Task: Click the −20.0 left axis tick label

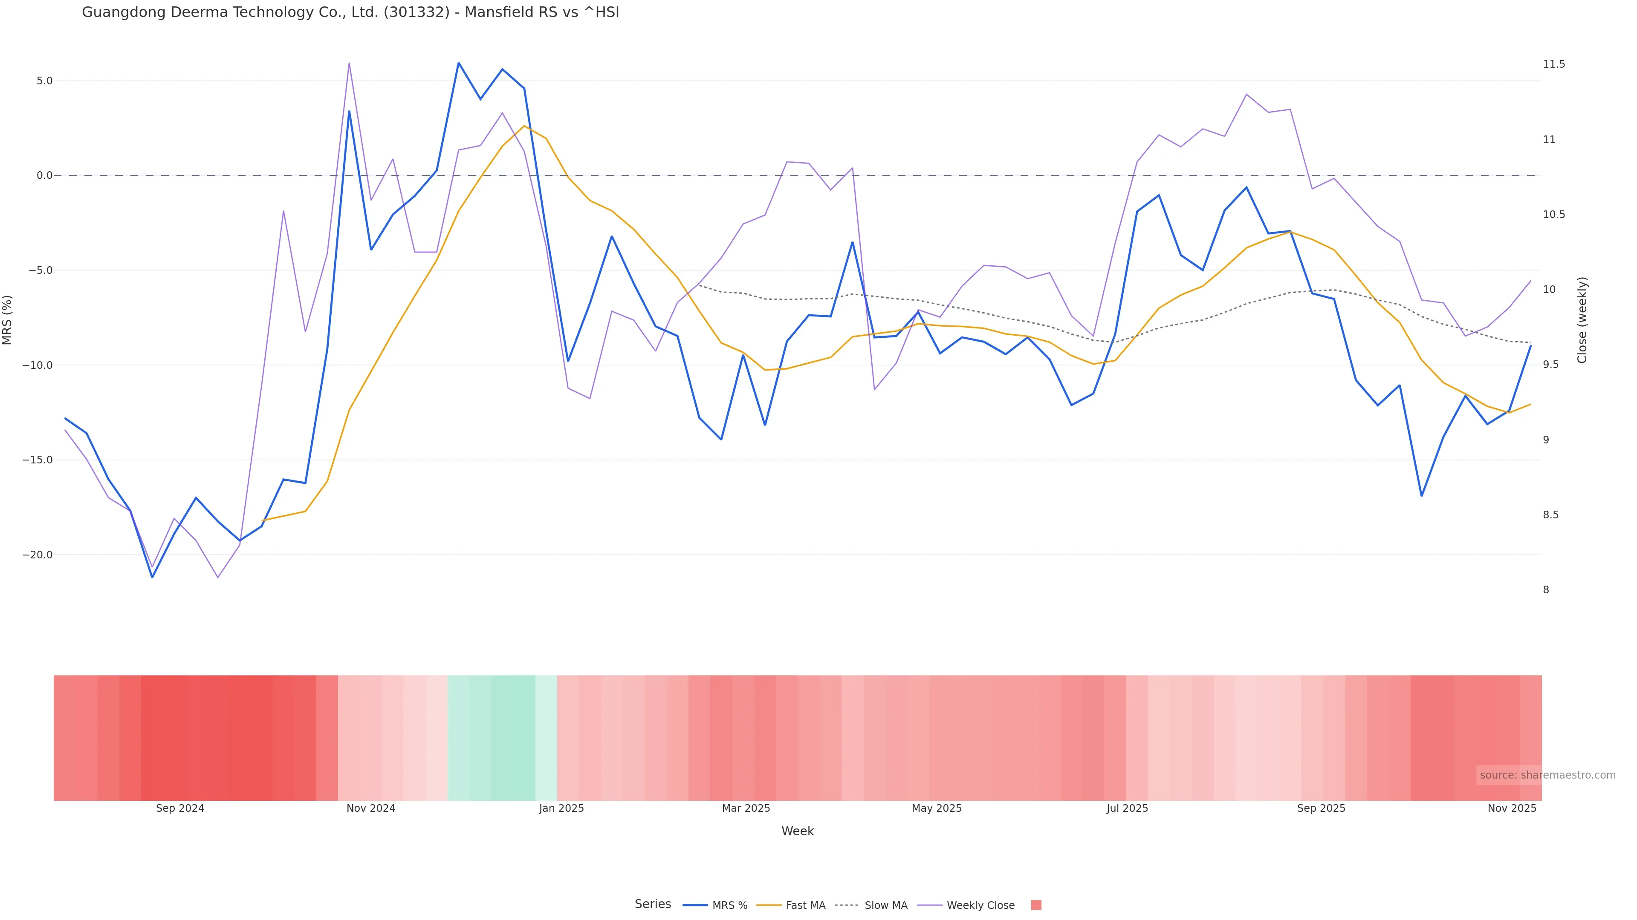Action: coord(38,555)
